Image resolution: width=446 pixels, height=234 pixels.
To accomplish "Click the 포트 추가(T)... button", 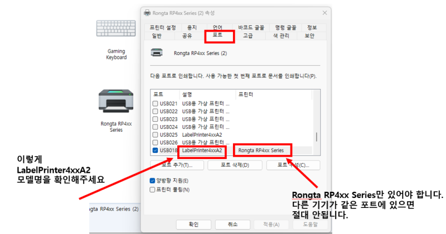I will point(177,165).
